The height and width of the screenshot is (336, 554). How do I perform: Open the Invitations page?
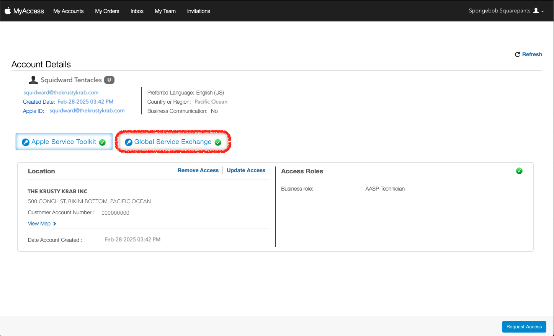pos(199,11)
